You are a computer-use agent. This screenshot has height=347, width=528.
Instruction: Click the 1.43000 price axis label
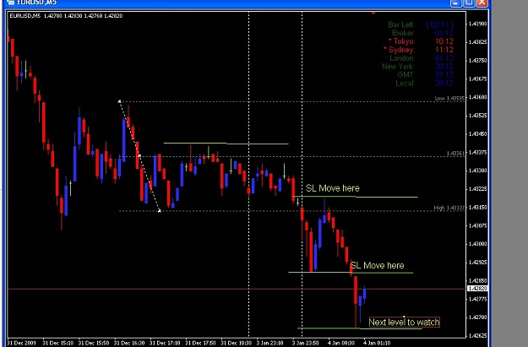tap(477, 244)
